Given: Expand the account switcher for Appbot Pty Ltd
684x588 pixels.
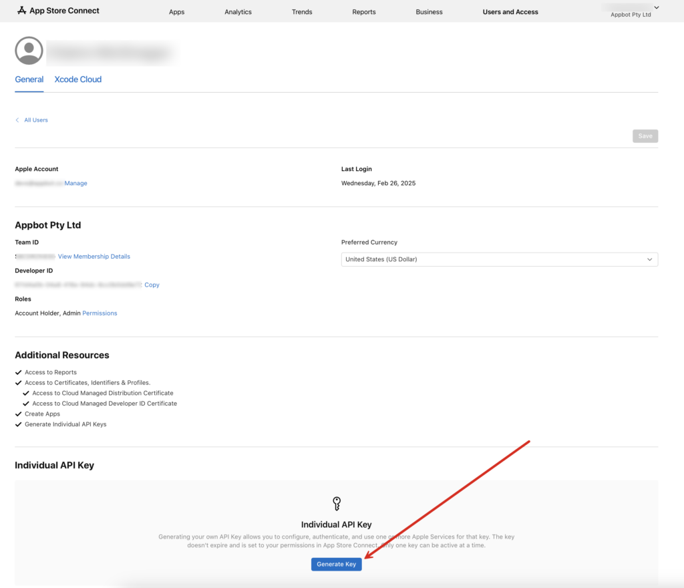Looking at the screenshot, I should (657, 8).
